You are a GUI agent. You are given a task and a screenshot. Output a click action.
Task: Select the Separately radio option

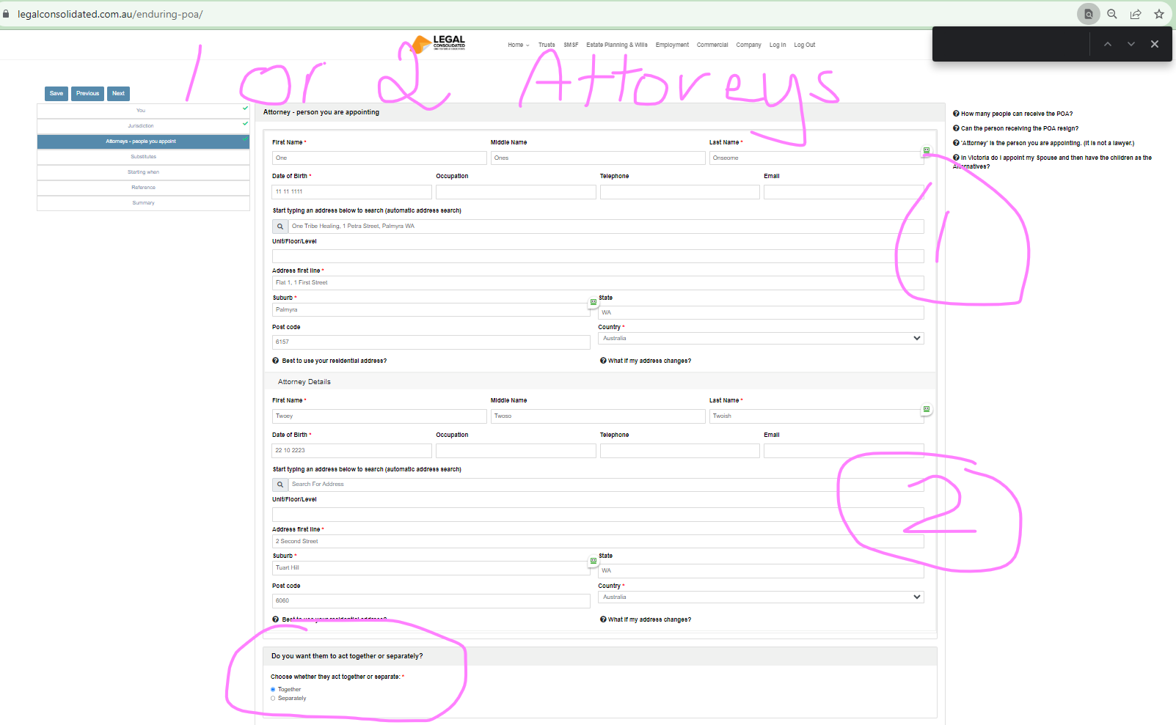273,699
